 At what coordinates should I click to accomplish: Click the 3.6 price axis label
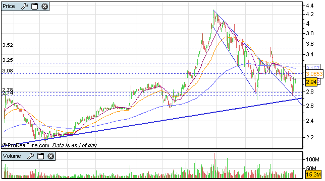(x=310, y=44)
